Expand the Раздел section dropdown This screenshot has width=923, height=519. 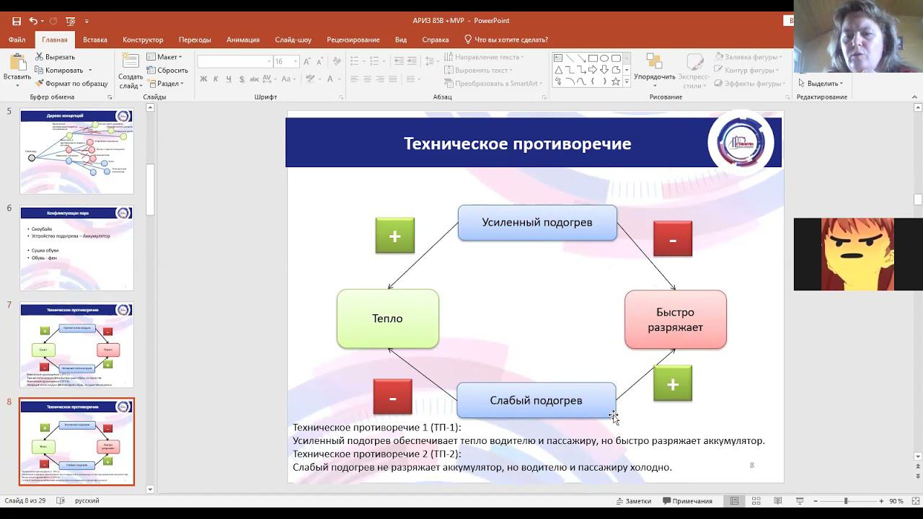click(x=165, y=84)
